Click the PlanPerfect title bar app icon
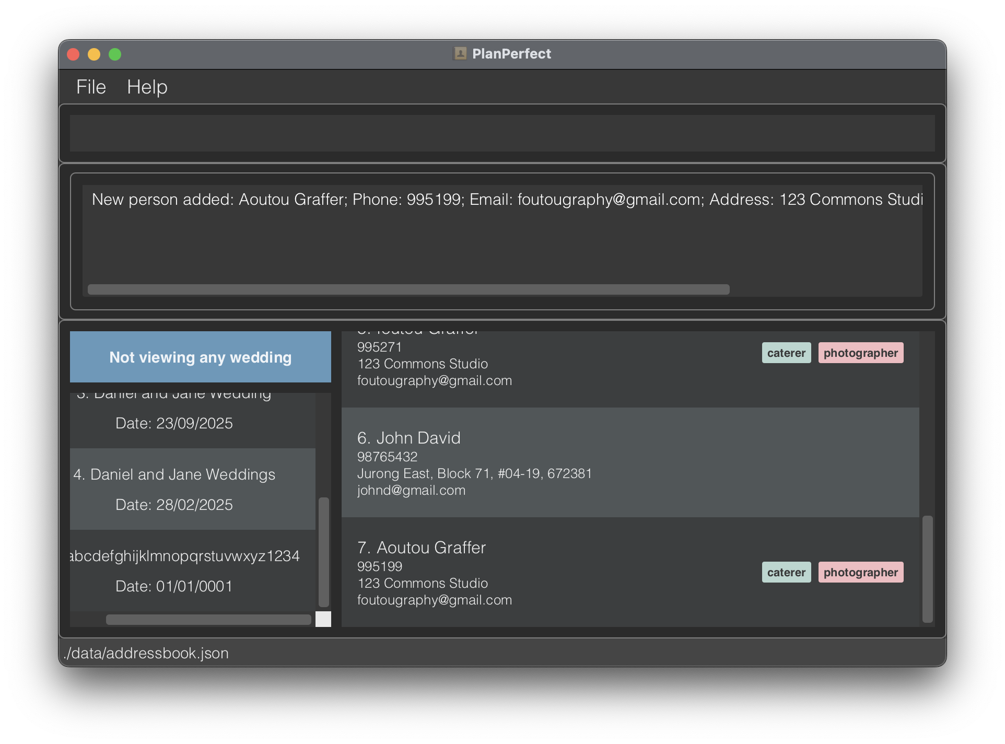The image size is (1005, 744). tap(460, 54)
